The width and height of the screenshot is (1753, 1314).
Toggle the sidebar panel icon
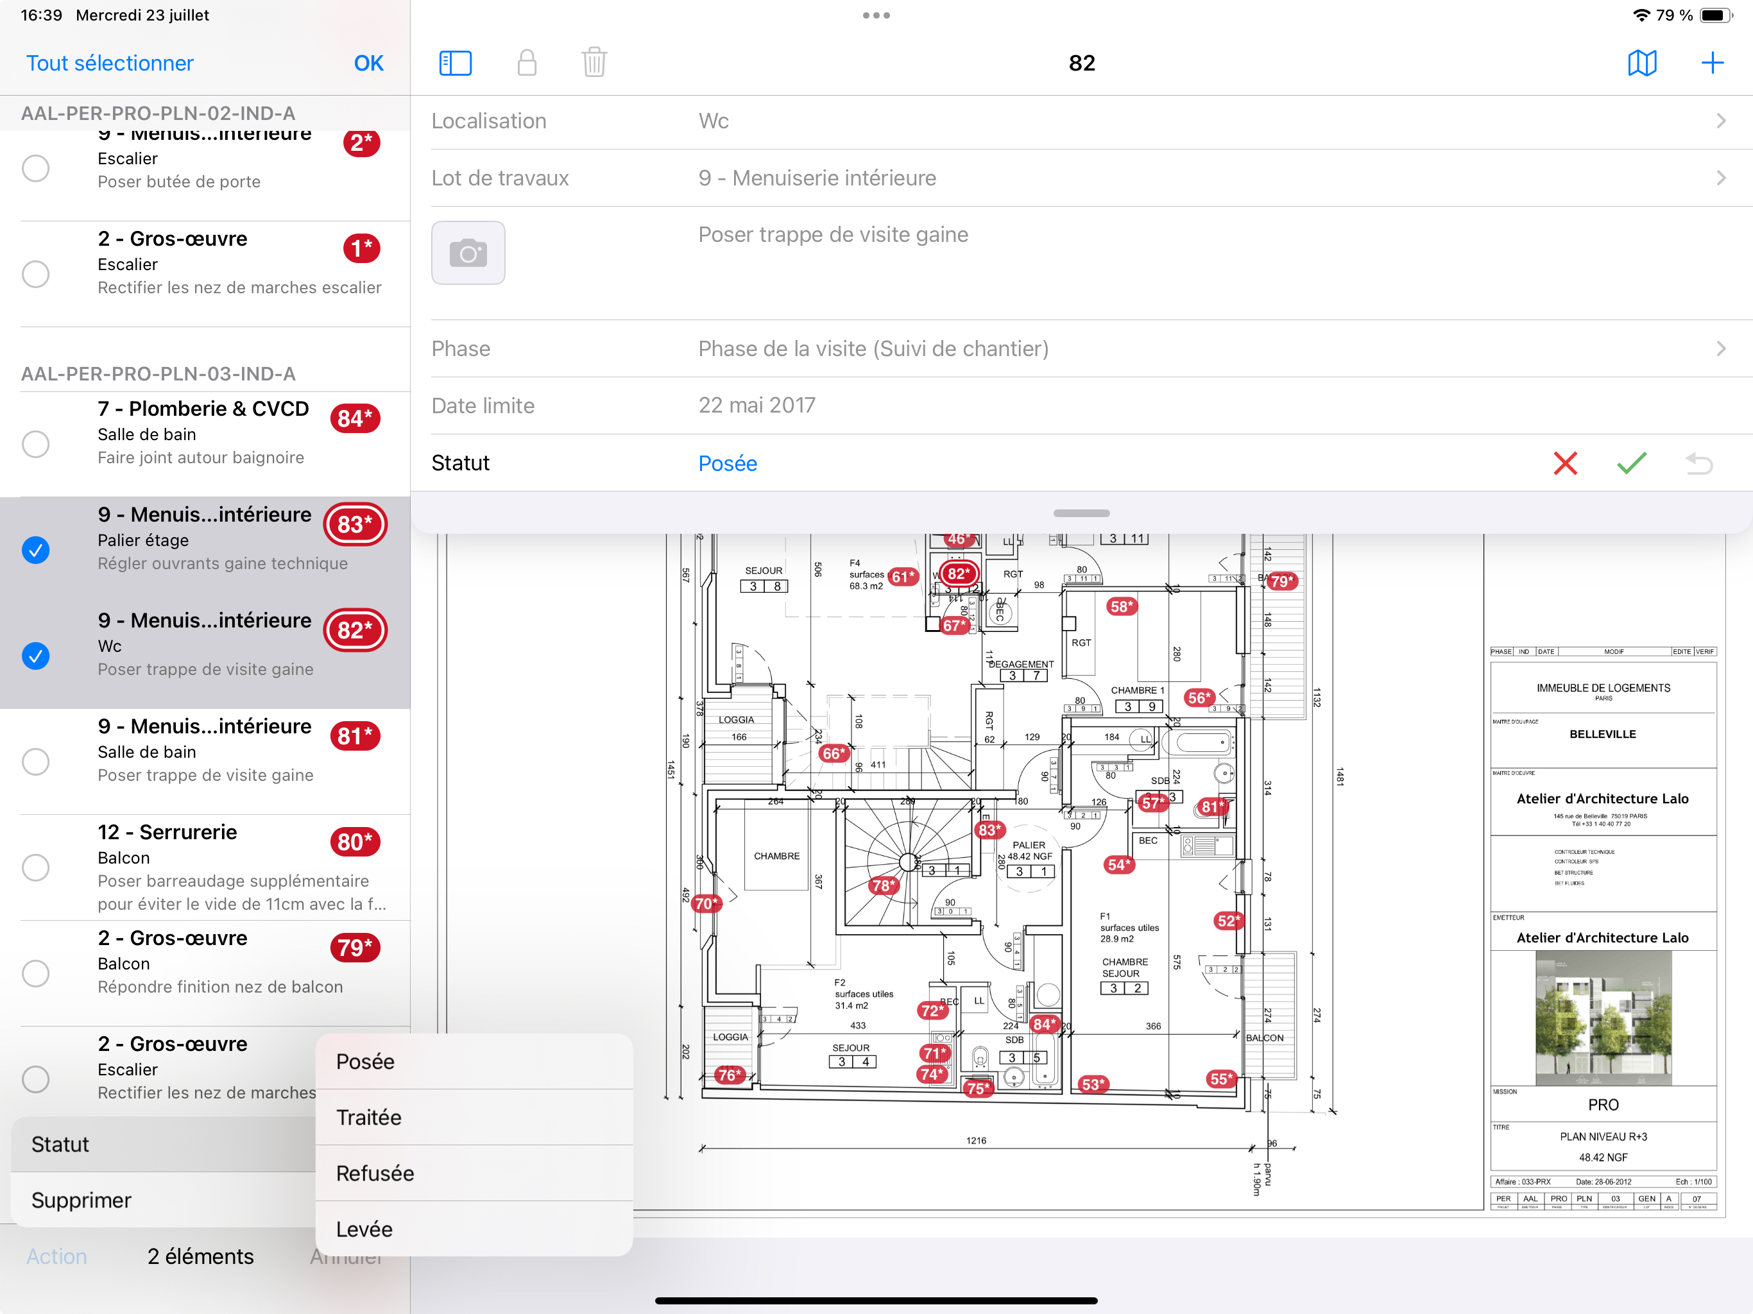coord(455,63)
